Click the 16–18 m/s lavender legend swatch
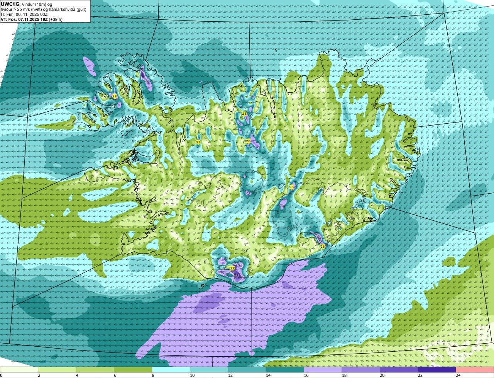The image size is (494, 378). [x=323, y=369]
